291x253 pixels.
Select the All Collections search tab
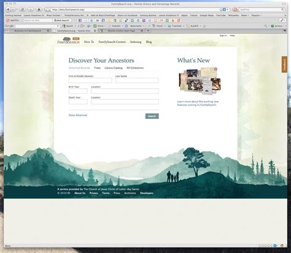click(135, 68)
